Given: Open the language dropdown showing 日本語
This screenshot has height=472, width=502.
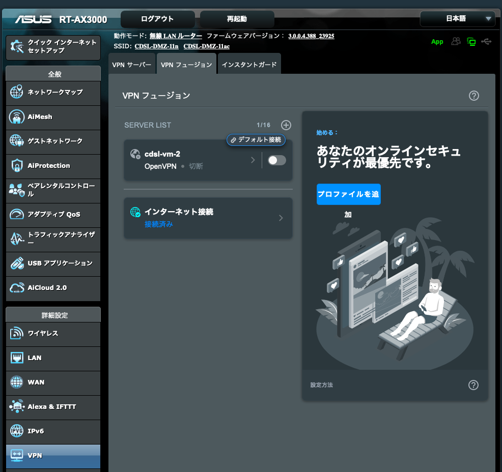Looking at the screenshot, I should coord(457,19).
